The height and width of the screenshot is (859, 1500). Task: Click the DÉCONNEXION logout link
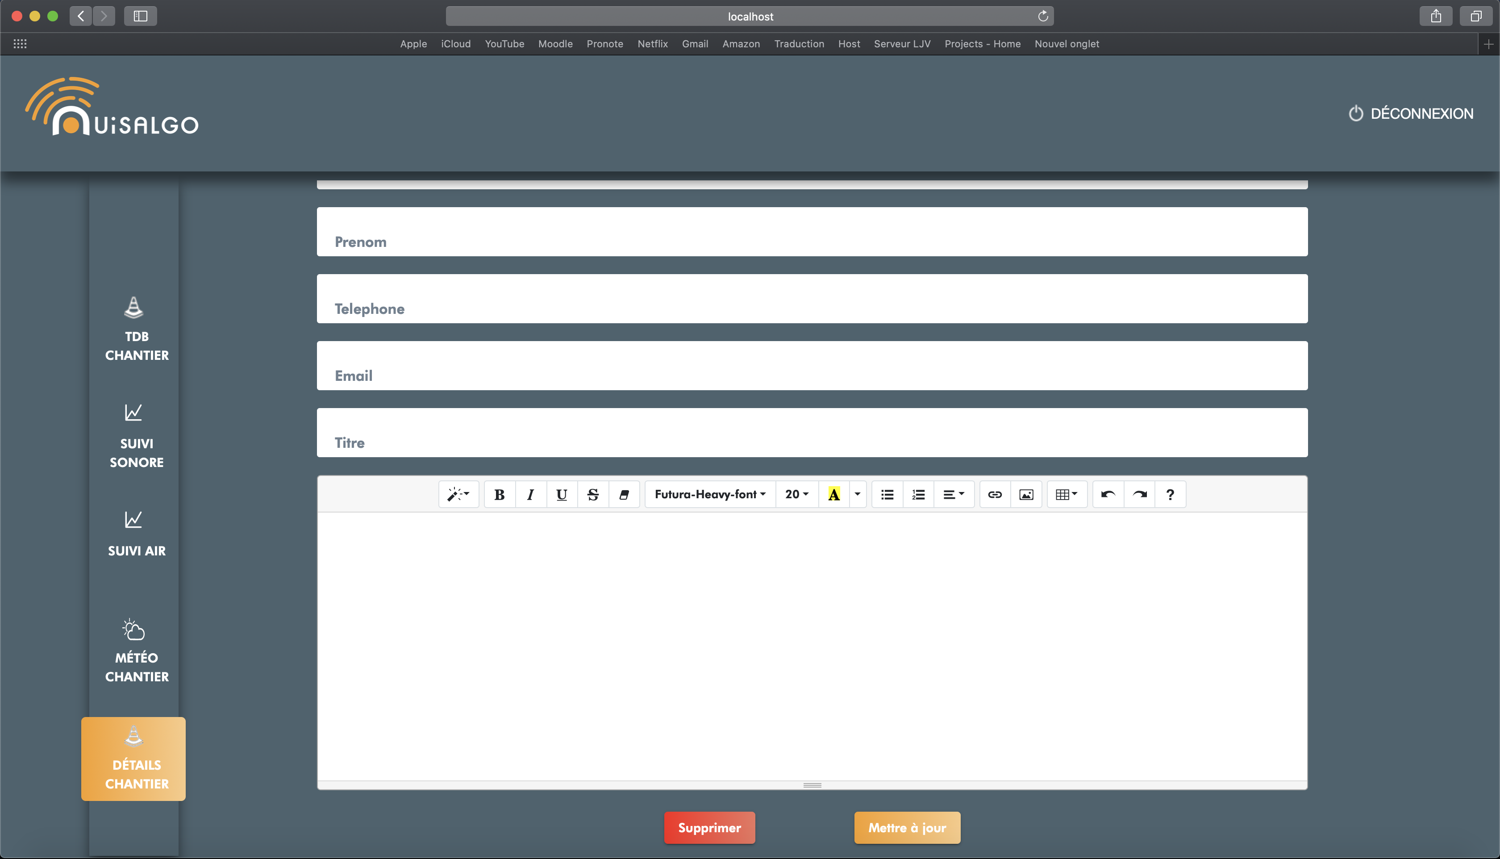[x=1411, y=113]
